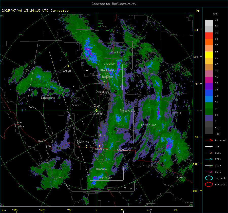
Task: Click the RedDeer city label
Action: (107, 77)
